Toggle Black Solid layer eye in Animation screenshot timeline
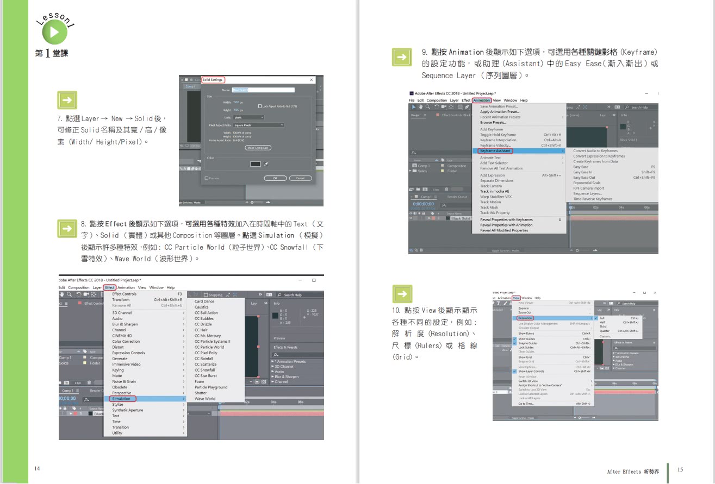This screenshot has height=484, width=715. click(411, 218)
